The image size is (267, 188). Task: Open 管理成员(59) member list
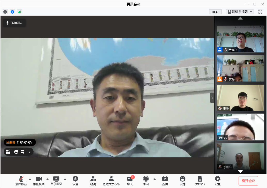click(111, 181)
